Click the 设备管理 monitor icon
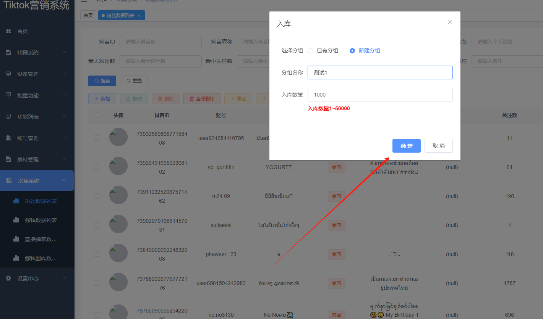543x319 pixels. (8, 74)
